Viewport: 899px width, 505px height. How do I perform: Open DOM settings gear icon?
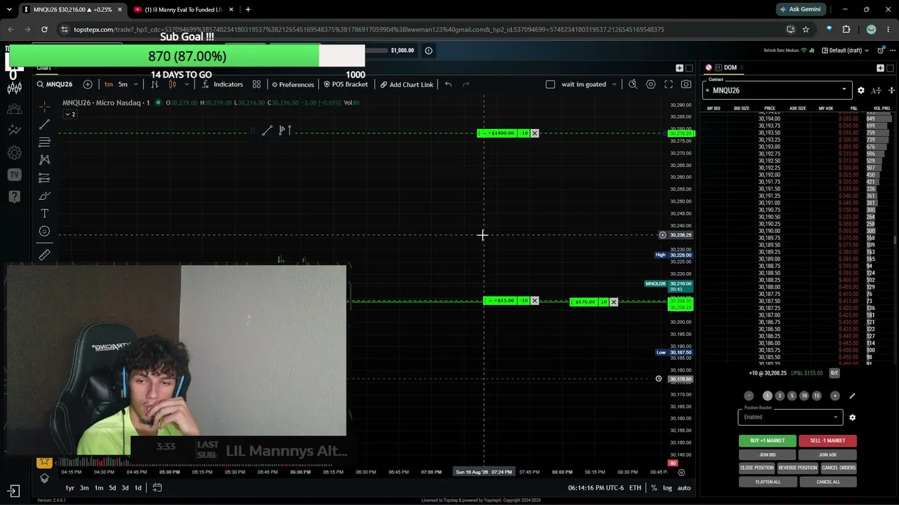click(x=861, y=90)
